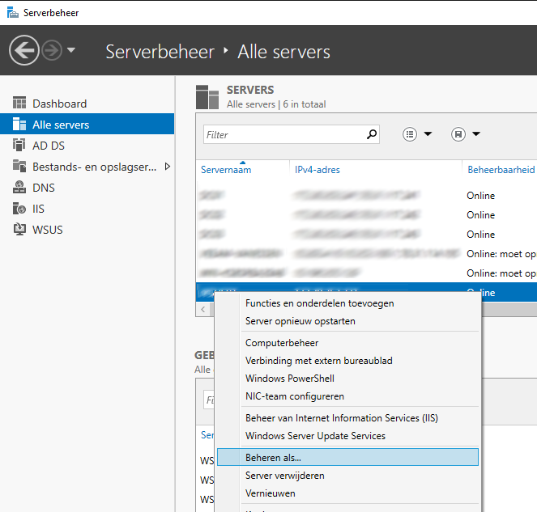Open the Dashboard icon in sidebar

click(x=20, y=104)
